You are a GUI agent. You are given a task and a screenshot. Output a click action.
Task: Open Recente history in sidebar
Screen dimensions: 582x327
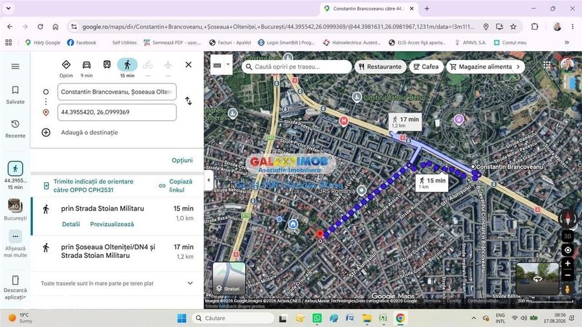click(x=16, y=129)
